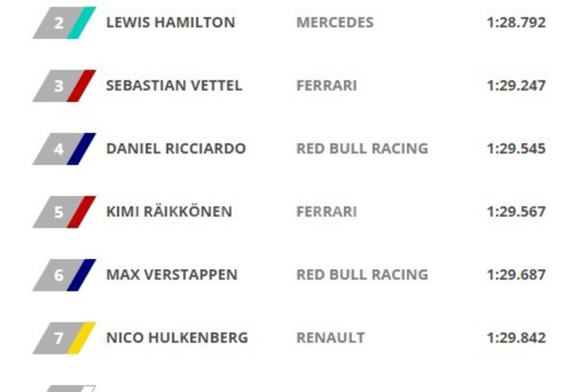Select the position 6 badge beside Max Verstappen

tap(64, 275)
